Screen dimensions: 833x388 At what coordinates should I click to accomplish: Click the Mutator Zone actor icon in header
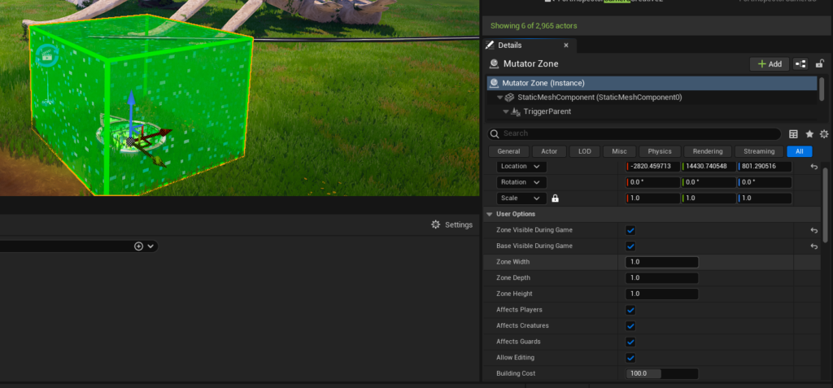pyautogui.click(x=494, y=63)
